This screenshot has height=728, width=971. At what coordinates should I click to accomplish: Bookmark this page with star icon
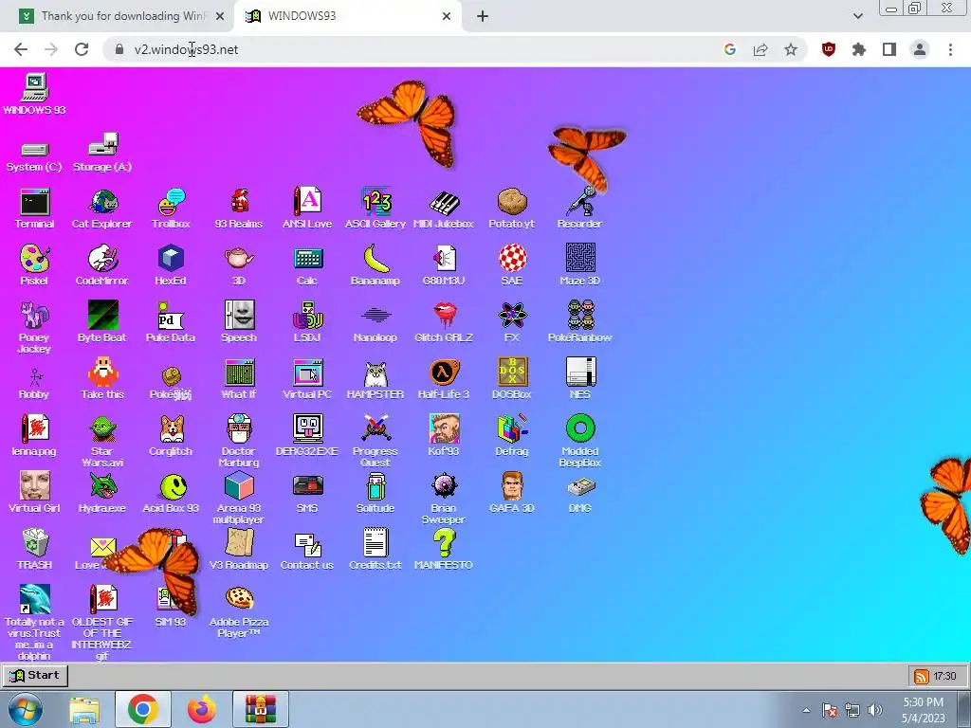point(791,49)
